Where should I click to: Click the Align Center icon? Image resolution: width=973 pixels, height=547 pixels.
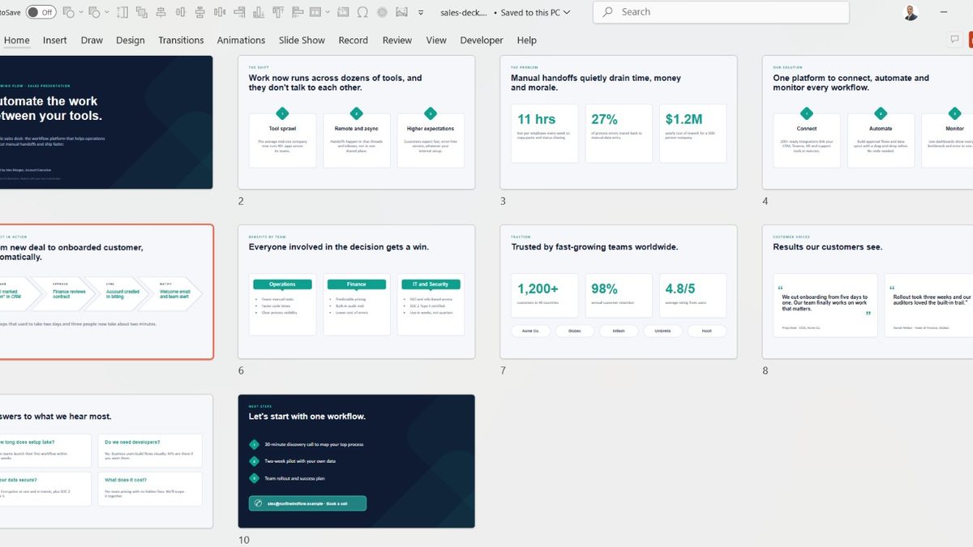[x=161, y=12]
